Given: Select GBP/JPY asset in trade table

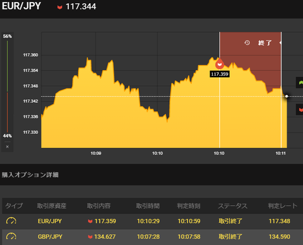Looking at the screenshot, I should [x=50, y=237].
